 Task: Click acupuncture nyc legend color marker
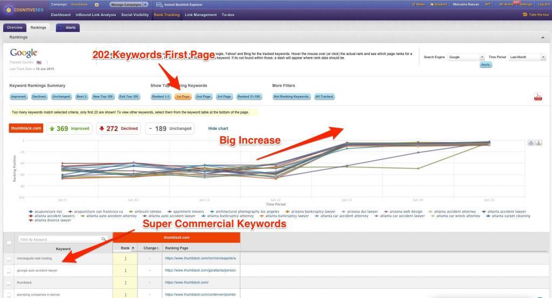[31, 212]
